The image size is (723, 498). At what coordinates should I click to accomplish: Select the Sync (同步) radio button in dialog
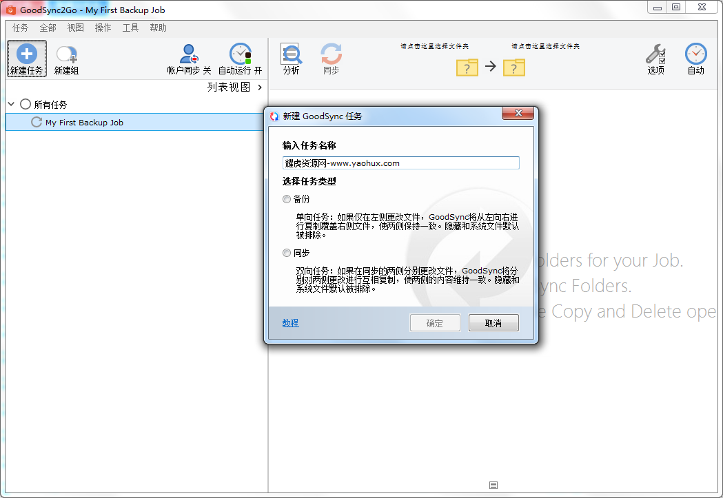(287, 253)
